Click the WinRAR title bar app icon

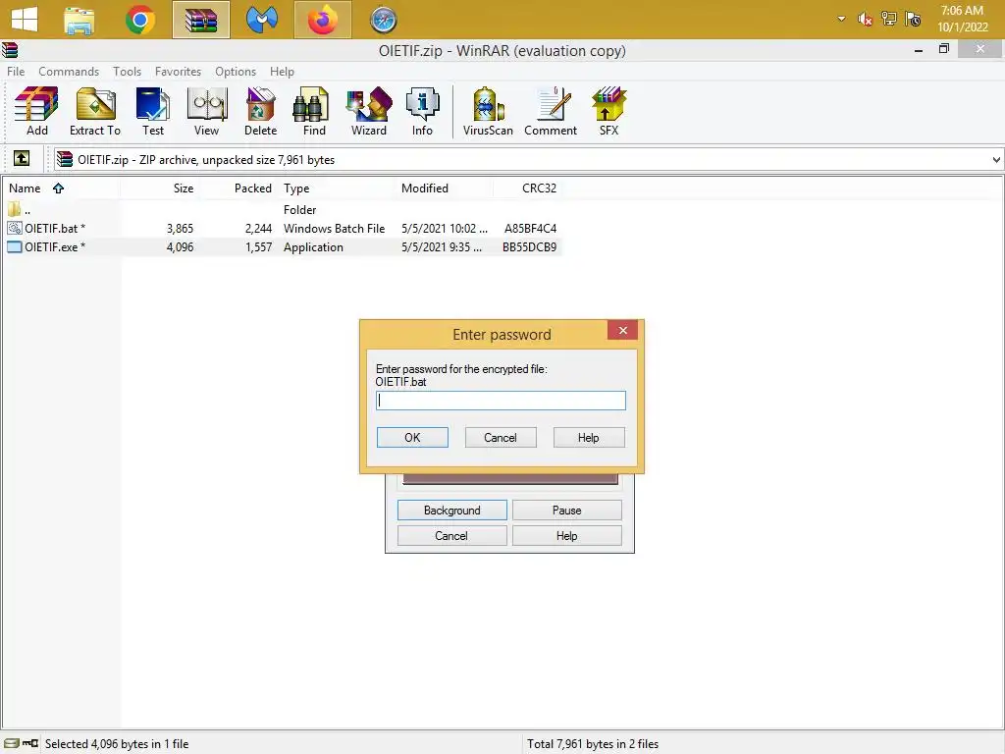click(10, 50)
